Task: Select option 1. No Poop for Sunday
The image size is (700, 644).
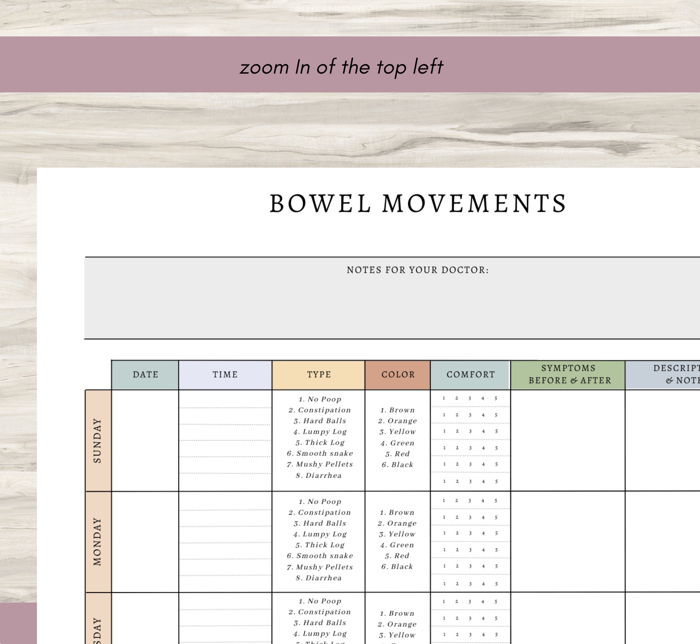Action: pos(319,399)
